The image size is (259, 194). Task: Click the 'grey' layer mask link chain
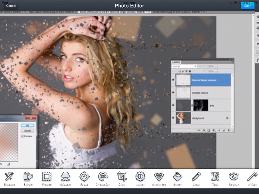[x=192, y=105]
